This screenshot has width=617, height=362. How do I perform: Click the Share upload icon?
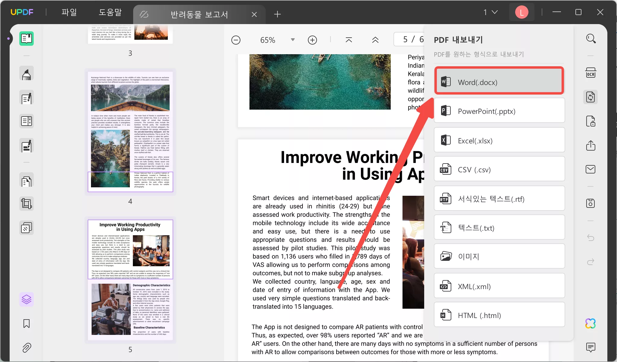pyautogui.click(x=590, y=145)
